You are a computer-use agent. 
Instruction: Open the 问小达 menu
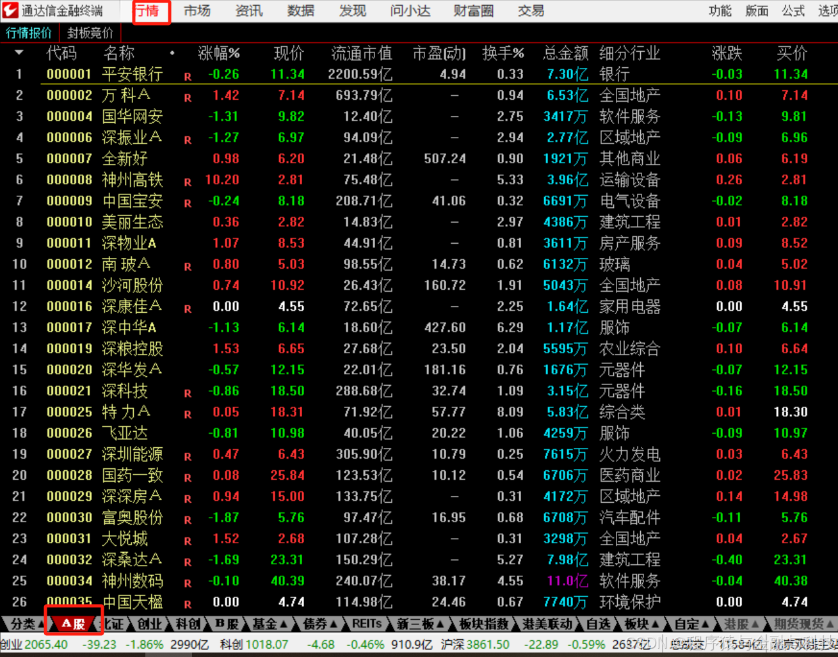pyautogui.click(x=410, y=11)
